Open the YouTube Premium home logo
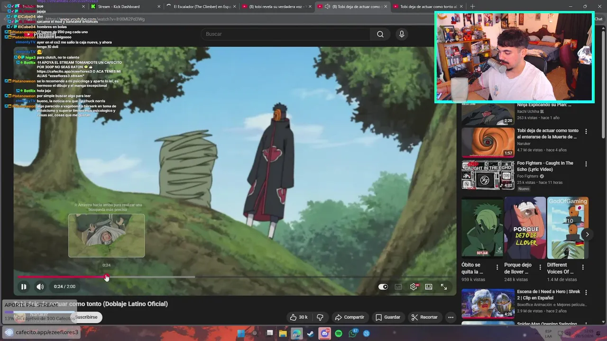The image size is (607, 341). click(41, 34)
